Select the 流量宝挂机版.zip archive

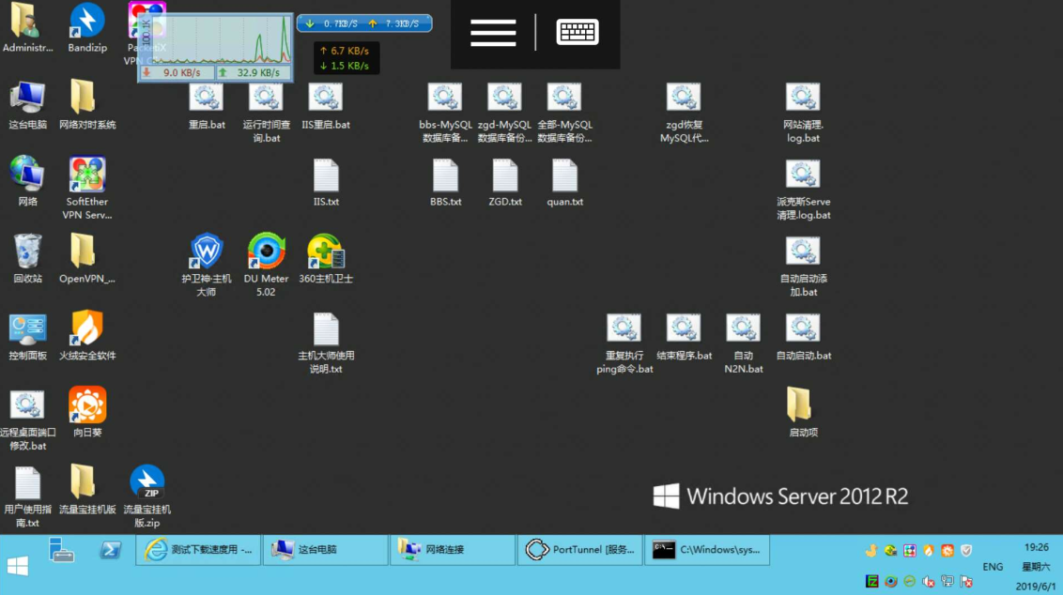(147, 482)
